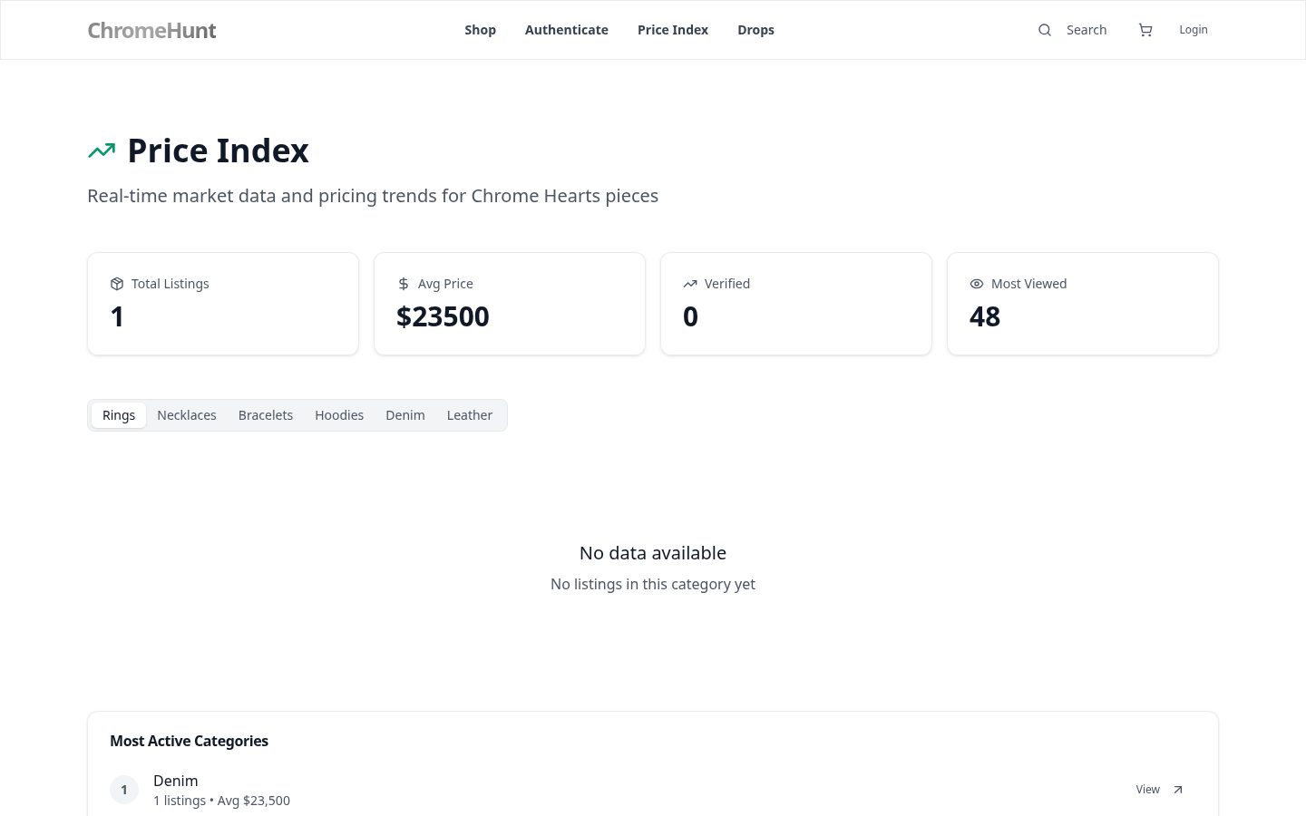The width and height of the screenshot is (1306, 816).
Task: Click the View button for Denim
Action: pos(1159,790)
